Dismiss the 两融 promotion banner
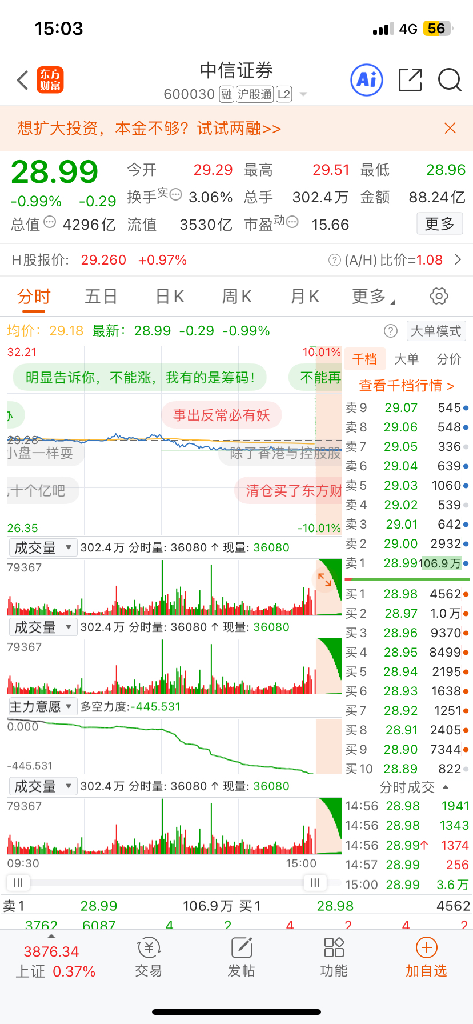This screenshot has width=473, height=1024. (x=450, y=128)
